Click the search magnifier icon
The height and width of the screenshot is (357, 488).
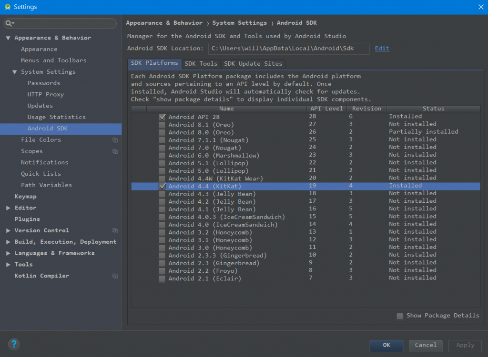[9, 23]
